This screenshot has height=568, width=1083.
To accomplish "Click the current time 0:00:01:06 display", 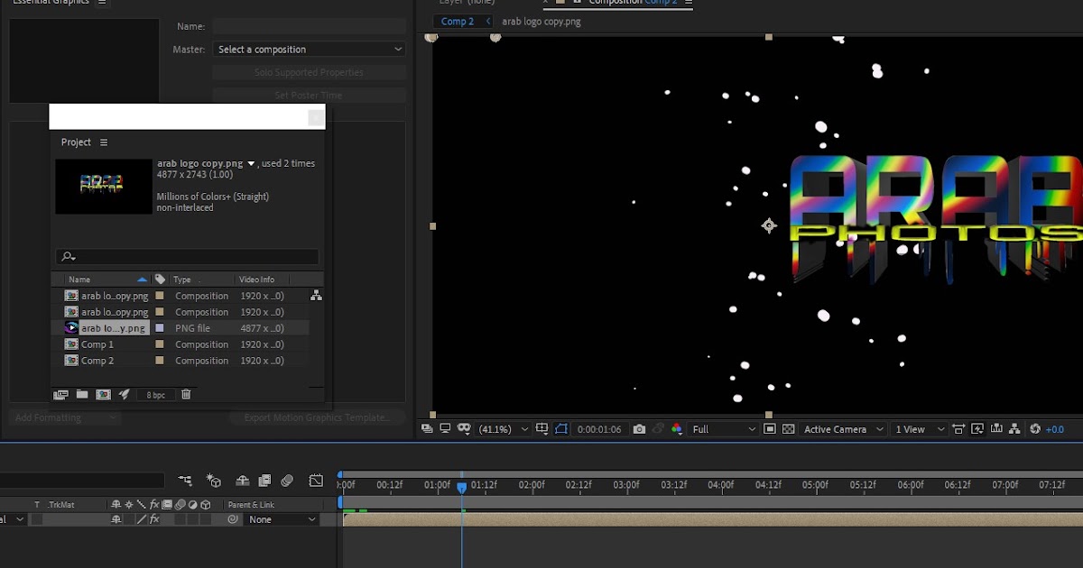I will 599,429.
